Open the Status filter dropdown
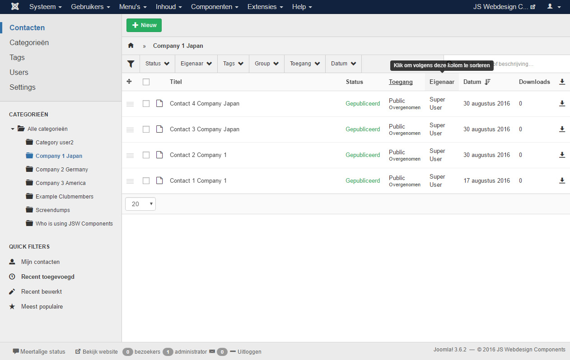 coord(157,64)
